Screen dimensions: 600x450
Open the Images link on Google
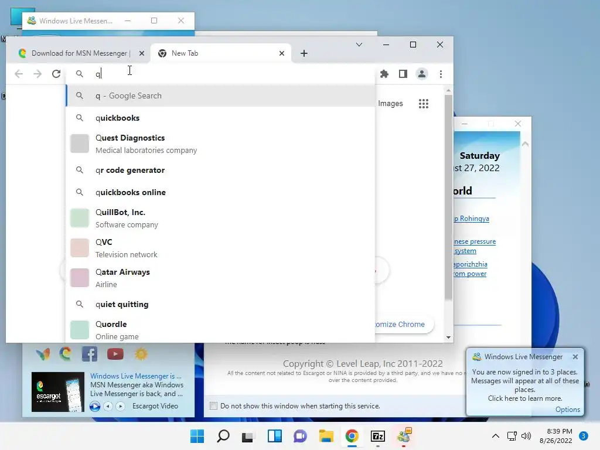click(390, 104)
